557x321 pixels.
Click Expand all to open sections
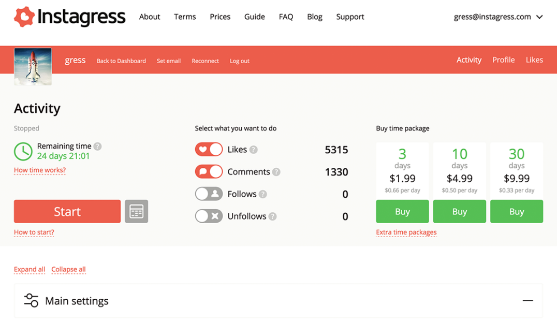point(29,269)
